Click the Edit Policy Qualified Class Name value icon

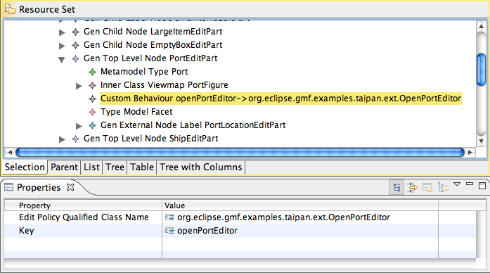click(x=169, y=217)
